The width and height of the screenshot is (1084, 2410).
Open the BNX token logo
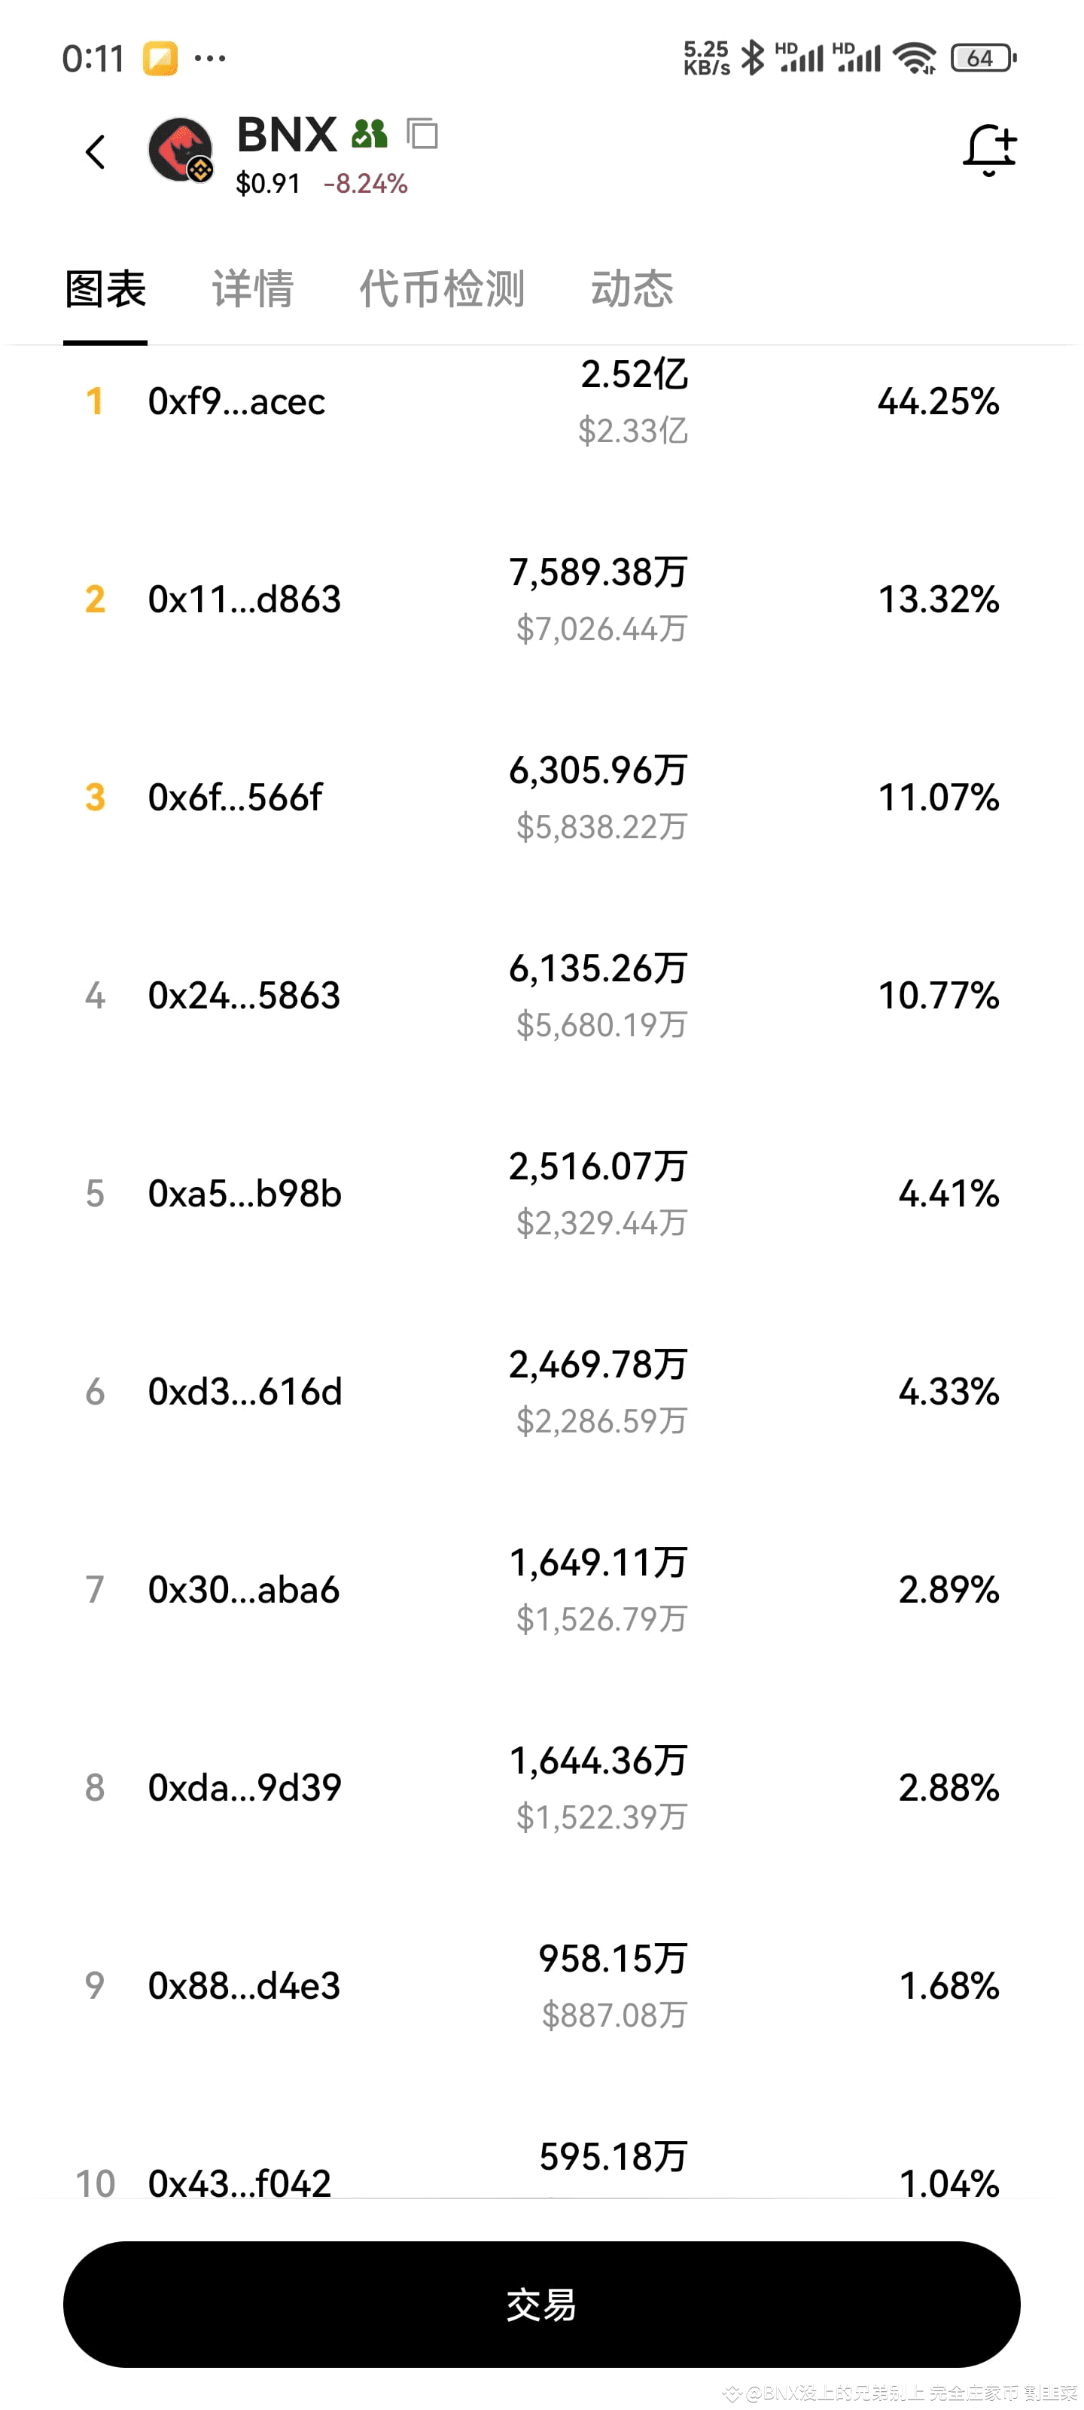pyautogui.click(x=181, y=150)
